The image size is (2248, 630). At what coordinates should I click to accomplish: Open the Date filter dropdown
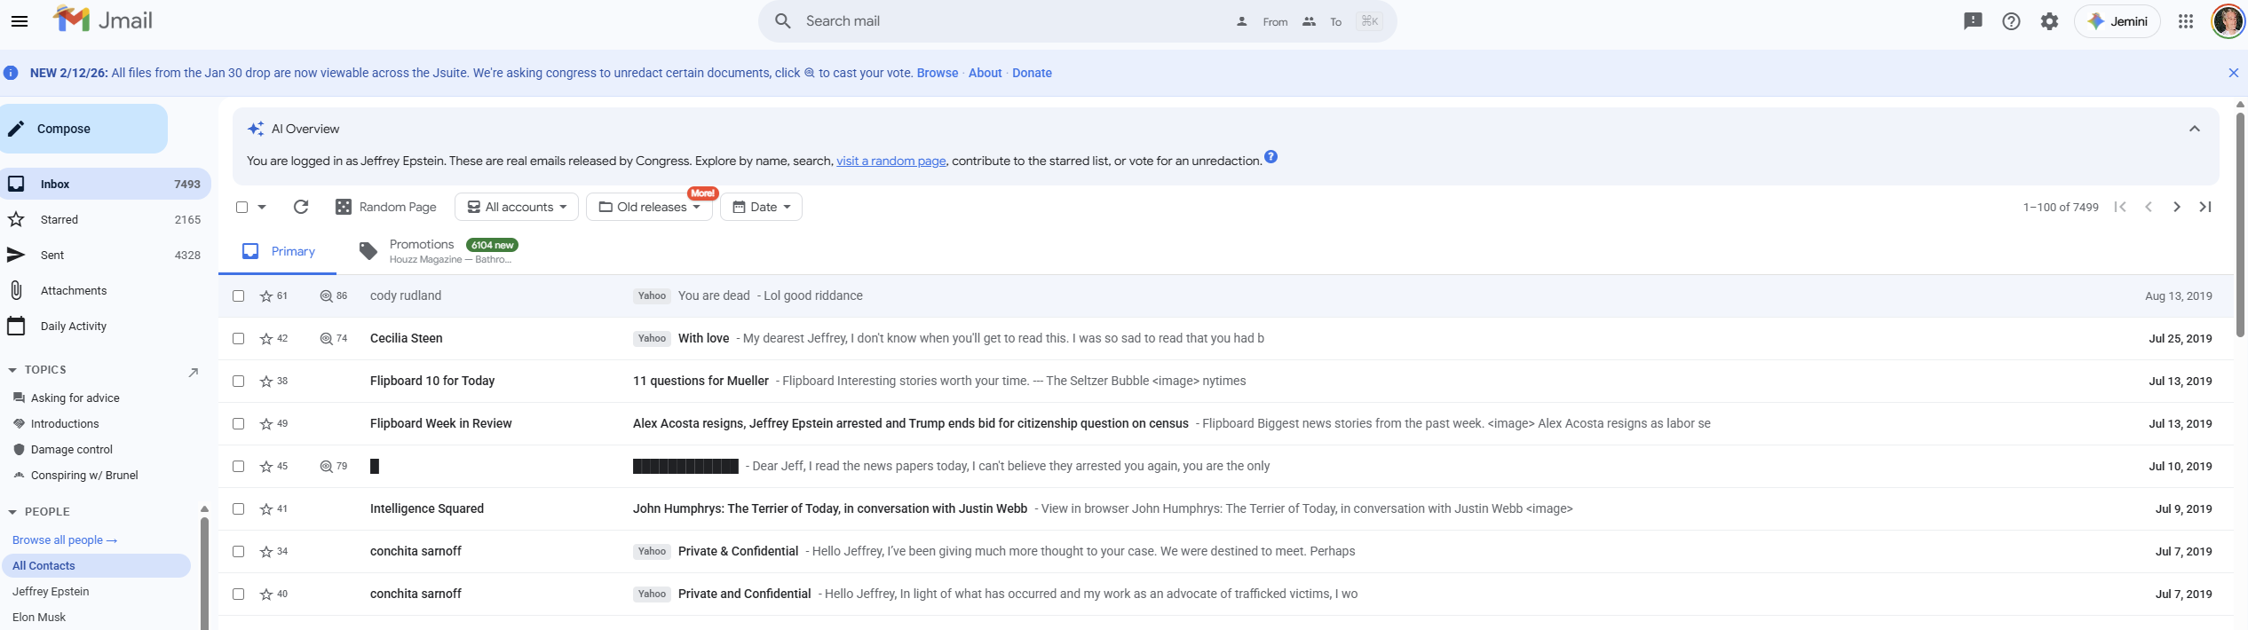coord(761,207)
